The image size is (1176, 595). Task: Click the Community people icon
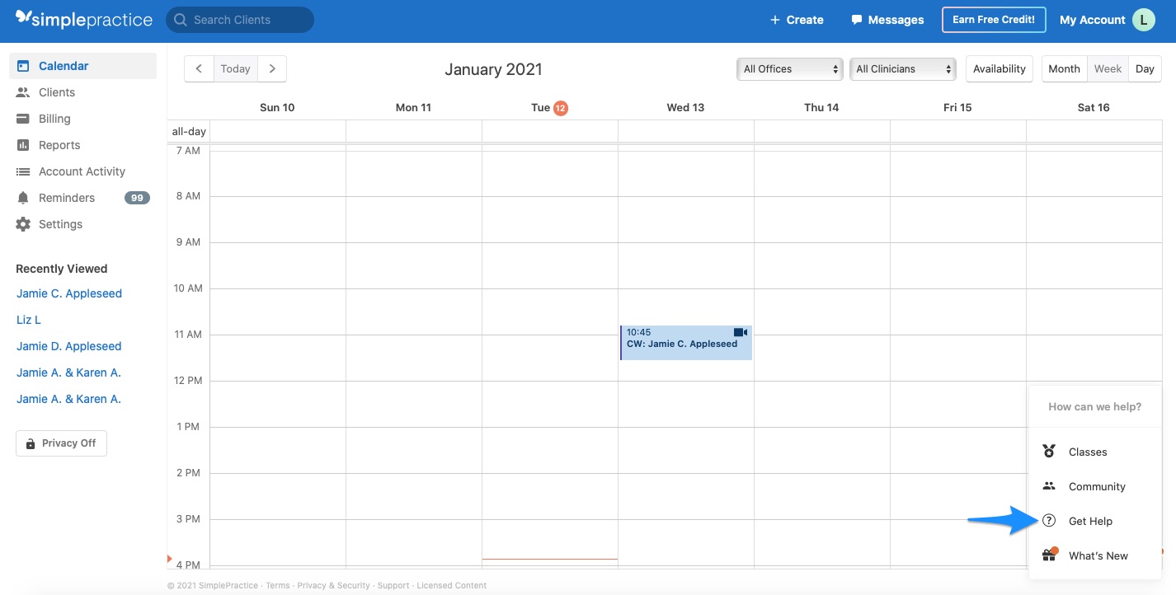[x=1049, y=486]
